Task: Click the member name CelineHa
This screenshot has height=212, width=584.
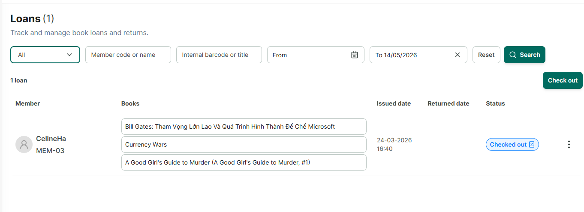Action: (x=51, y=138)
